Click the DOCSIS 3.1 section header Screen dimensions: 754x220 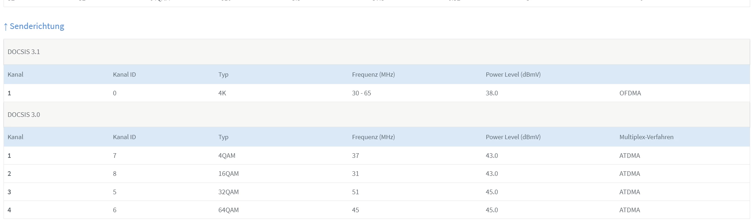(24, 52)
